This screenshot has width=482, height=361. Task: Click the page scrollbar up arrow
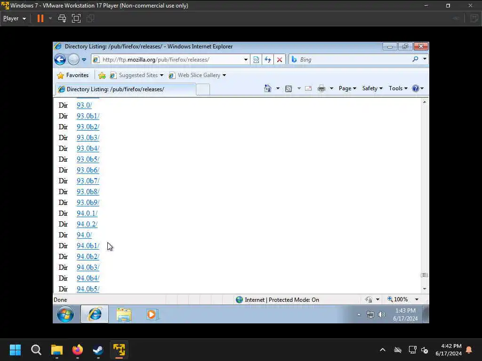[425, 102]
